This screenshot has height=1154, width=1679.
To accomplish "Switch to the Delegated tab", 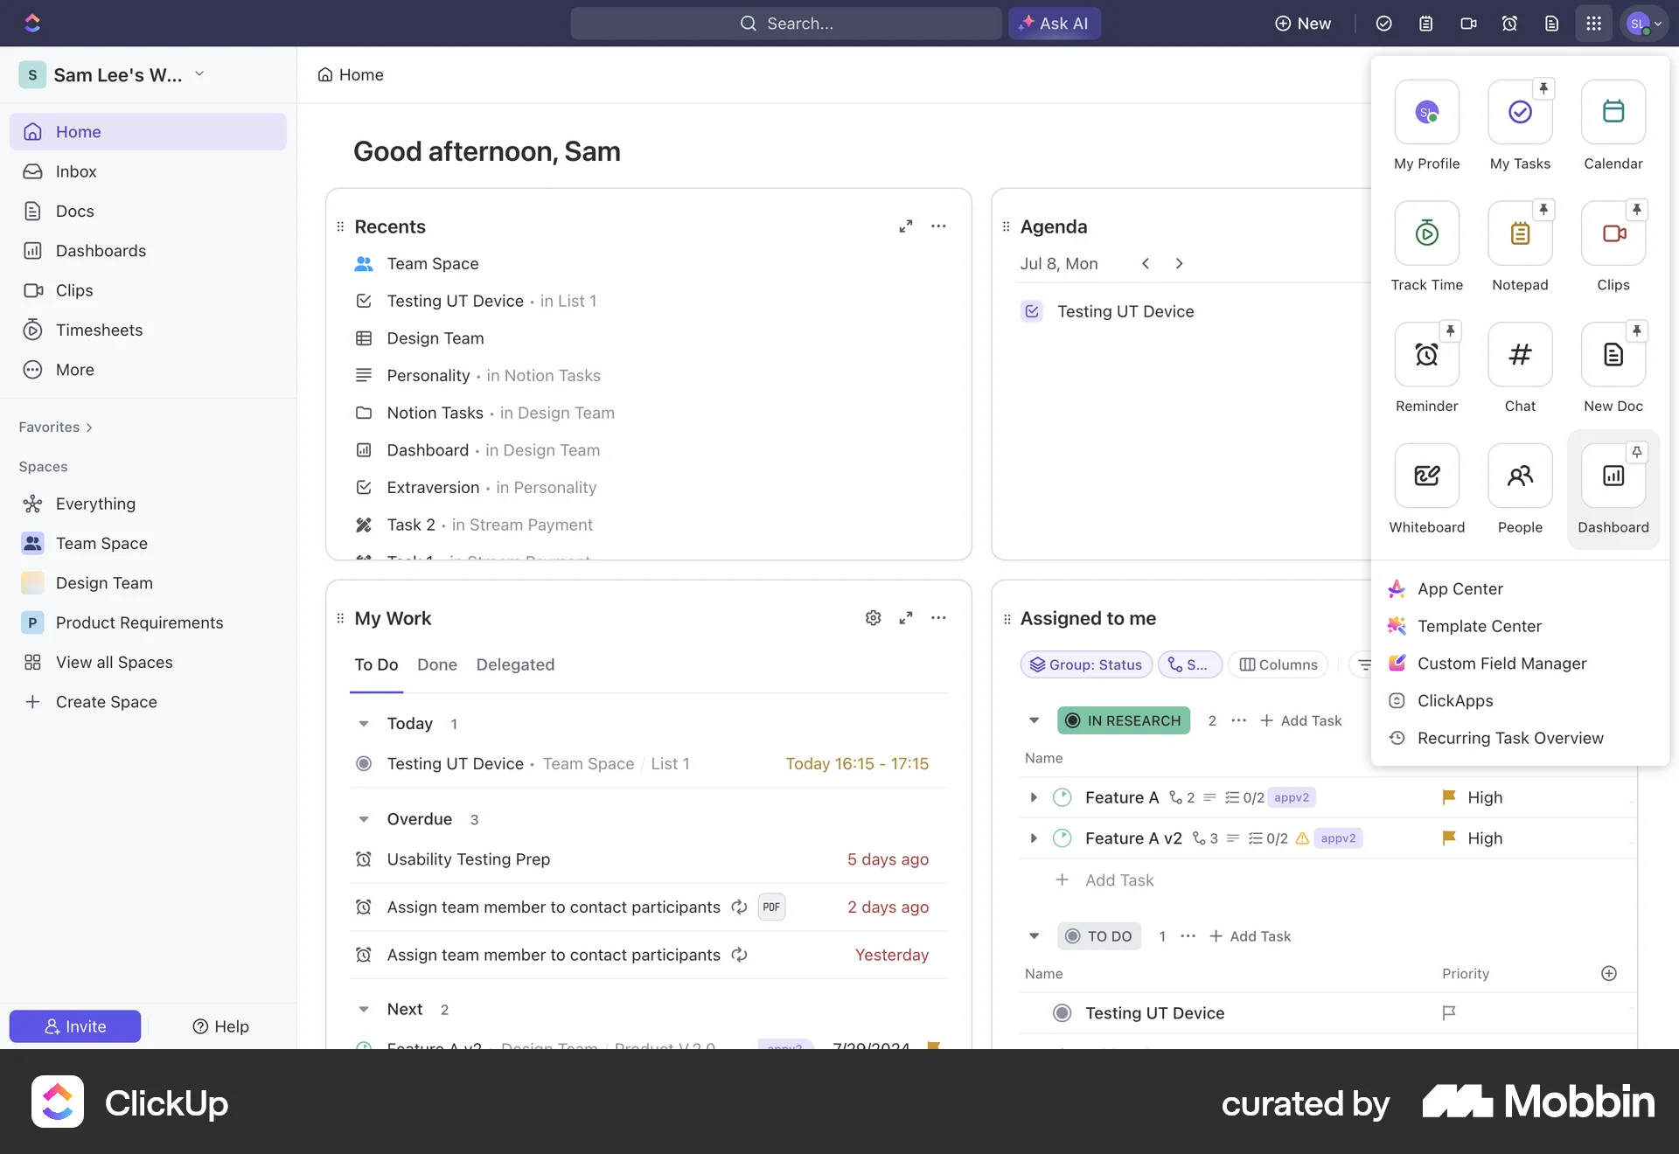I will coord(515,664).
